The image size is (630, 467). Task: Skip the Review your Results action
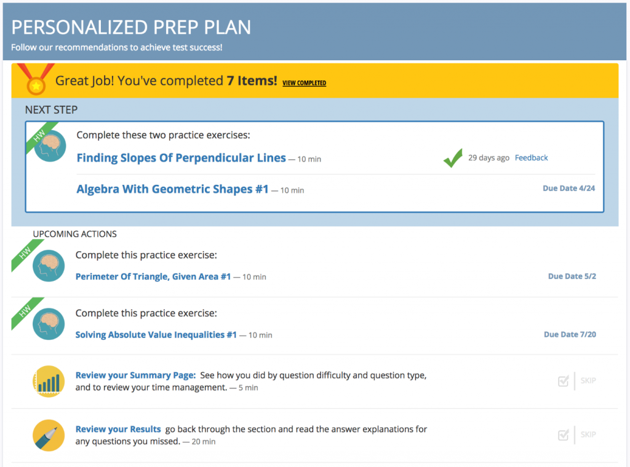pyautogui.click(x=588, y=434)
